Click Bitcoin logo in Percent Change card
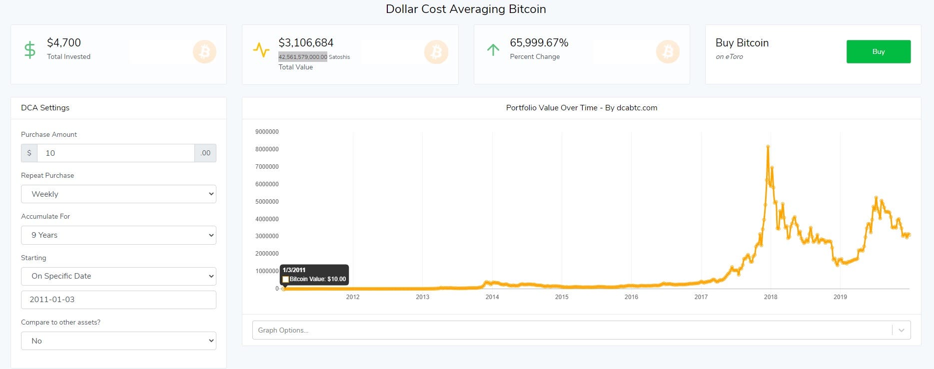The image size is (934, 369). pos(668,52)
